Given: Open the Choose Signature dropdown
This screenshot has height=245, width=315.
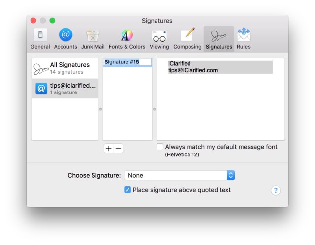Looking at the screenshot, I should pos(179,175).
